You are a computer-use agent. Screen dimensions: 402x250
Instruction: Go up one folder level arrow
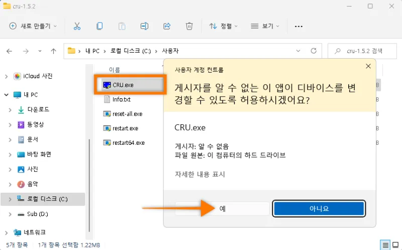[53, 51]
